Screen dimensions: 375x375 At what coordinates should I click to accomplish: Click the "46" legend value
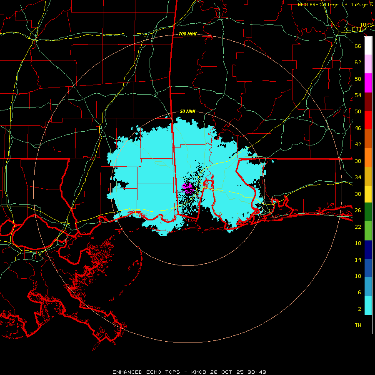[x=358, y=128]
